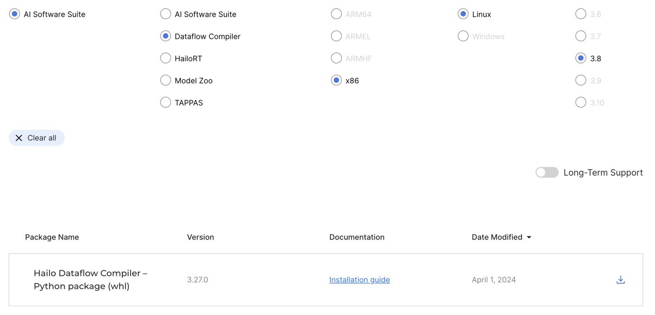Click the Package Name column header
This screenshot has height=315, width=655.
52,237
